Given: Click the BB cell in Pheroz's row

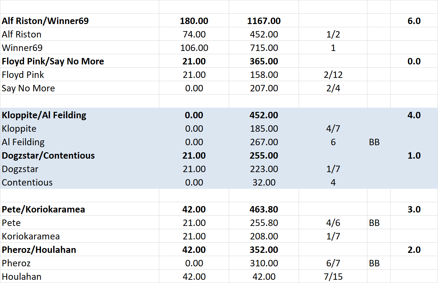Looking at the screenshot, I should point(374,263).
